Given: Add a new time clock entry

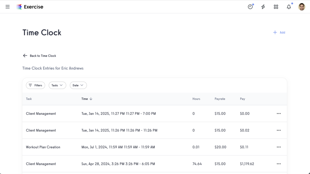Looking at the screenshot, I should point(279,32).
